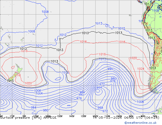Viewport: 162px width, 125px height.
Task: Click the 70W longitude axis label
Action: (155, 116)
